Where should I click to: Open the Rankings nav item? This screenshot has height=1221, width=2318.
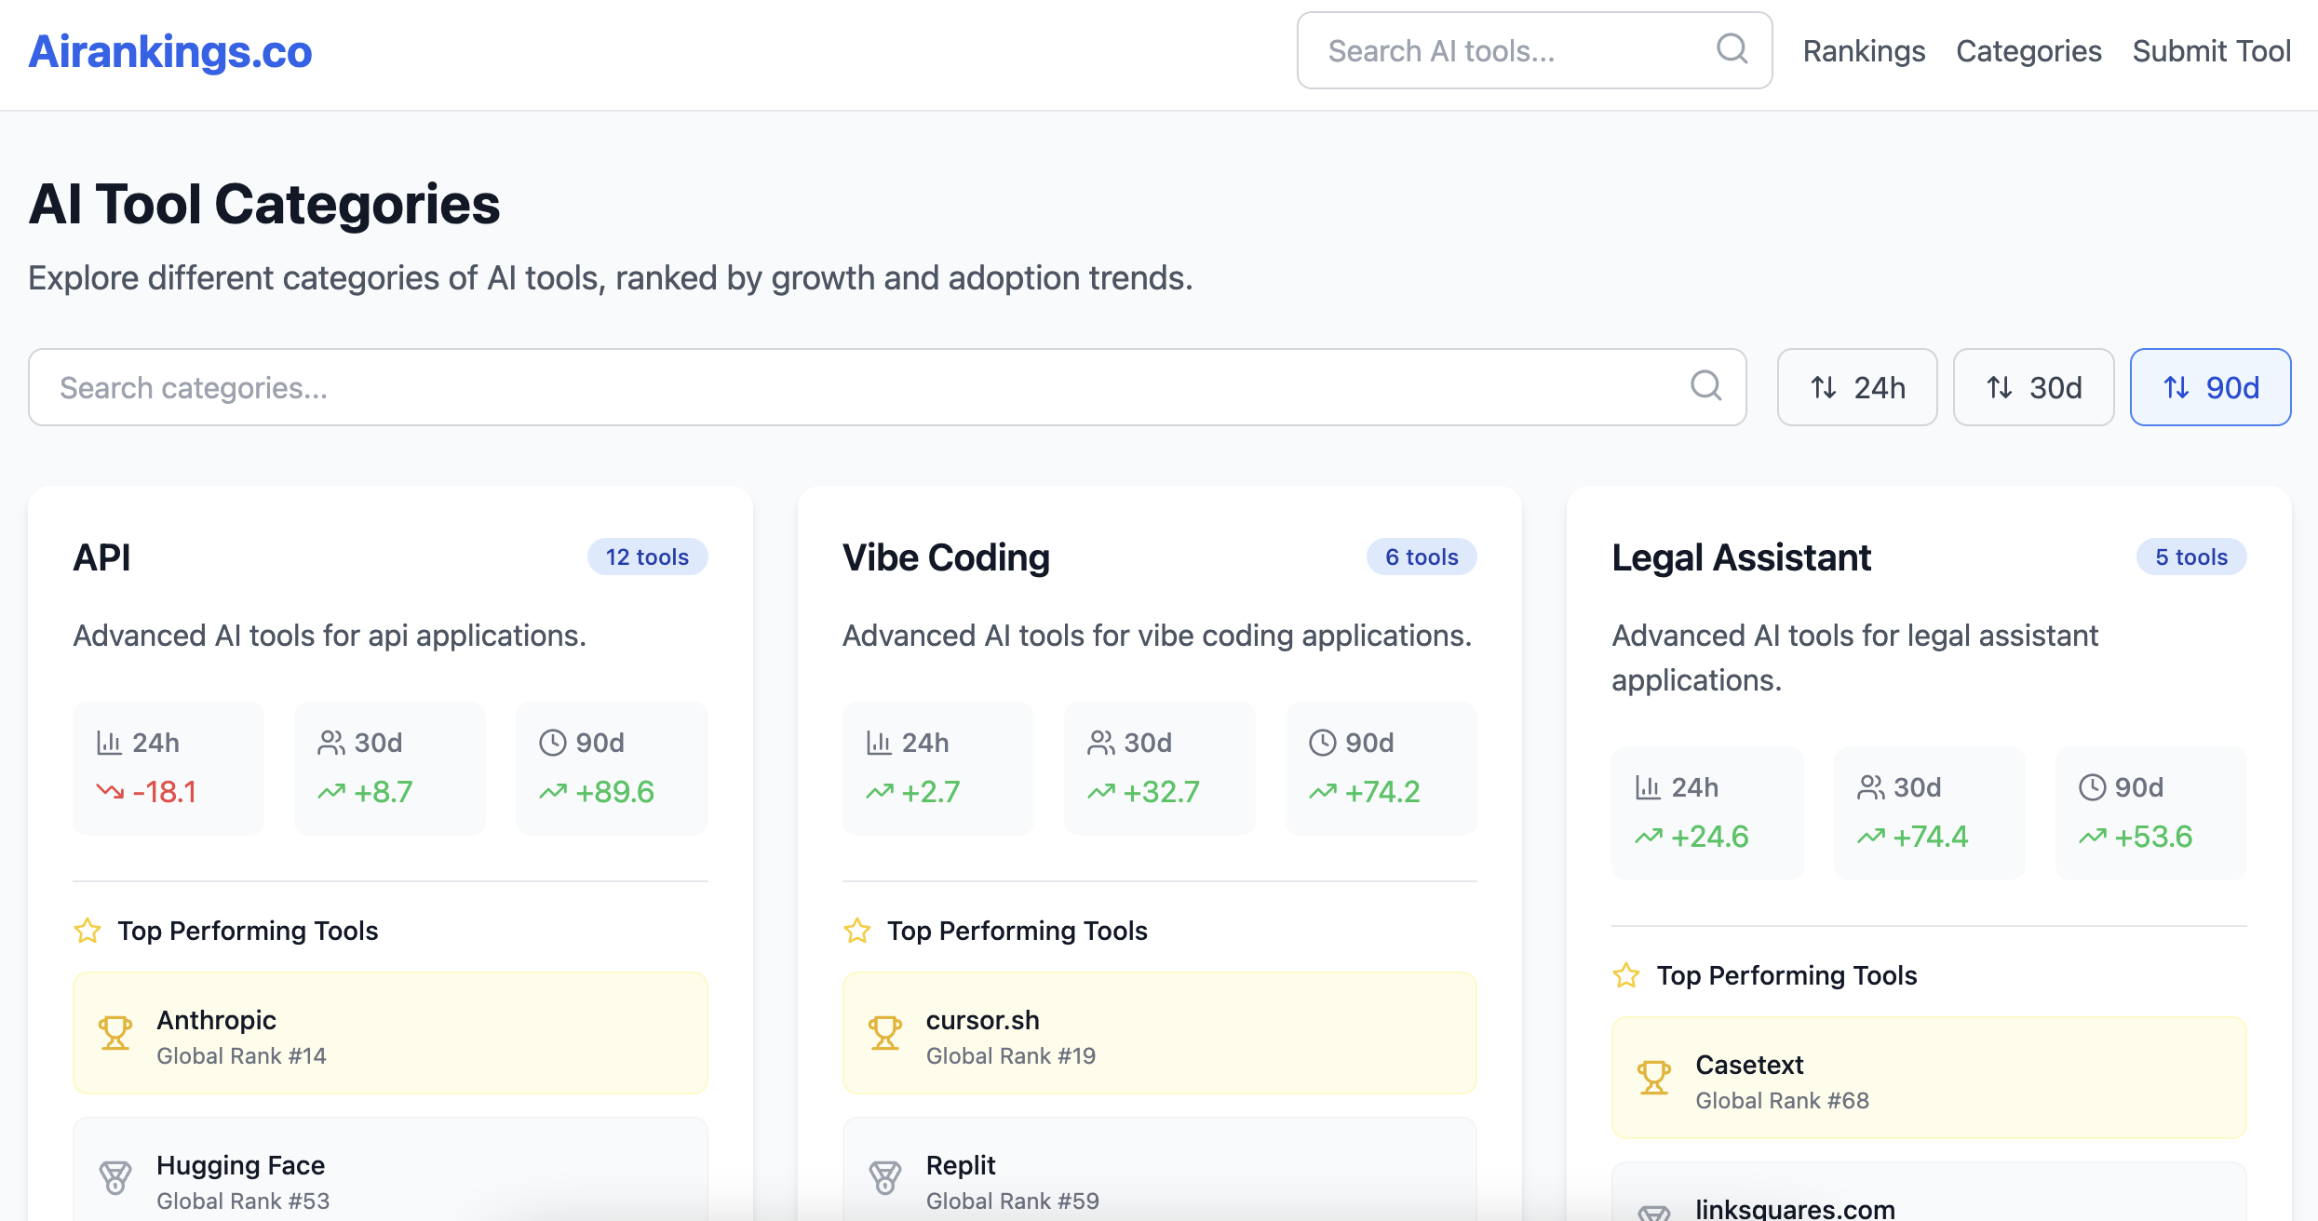[1864, 51]
